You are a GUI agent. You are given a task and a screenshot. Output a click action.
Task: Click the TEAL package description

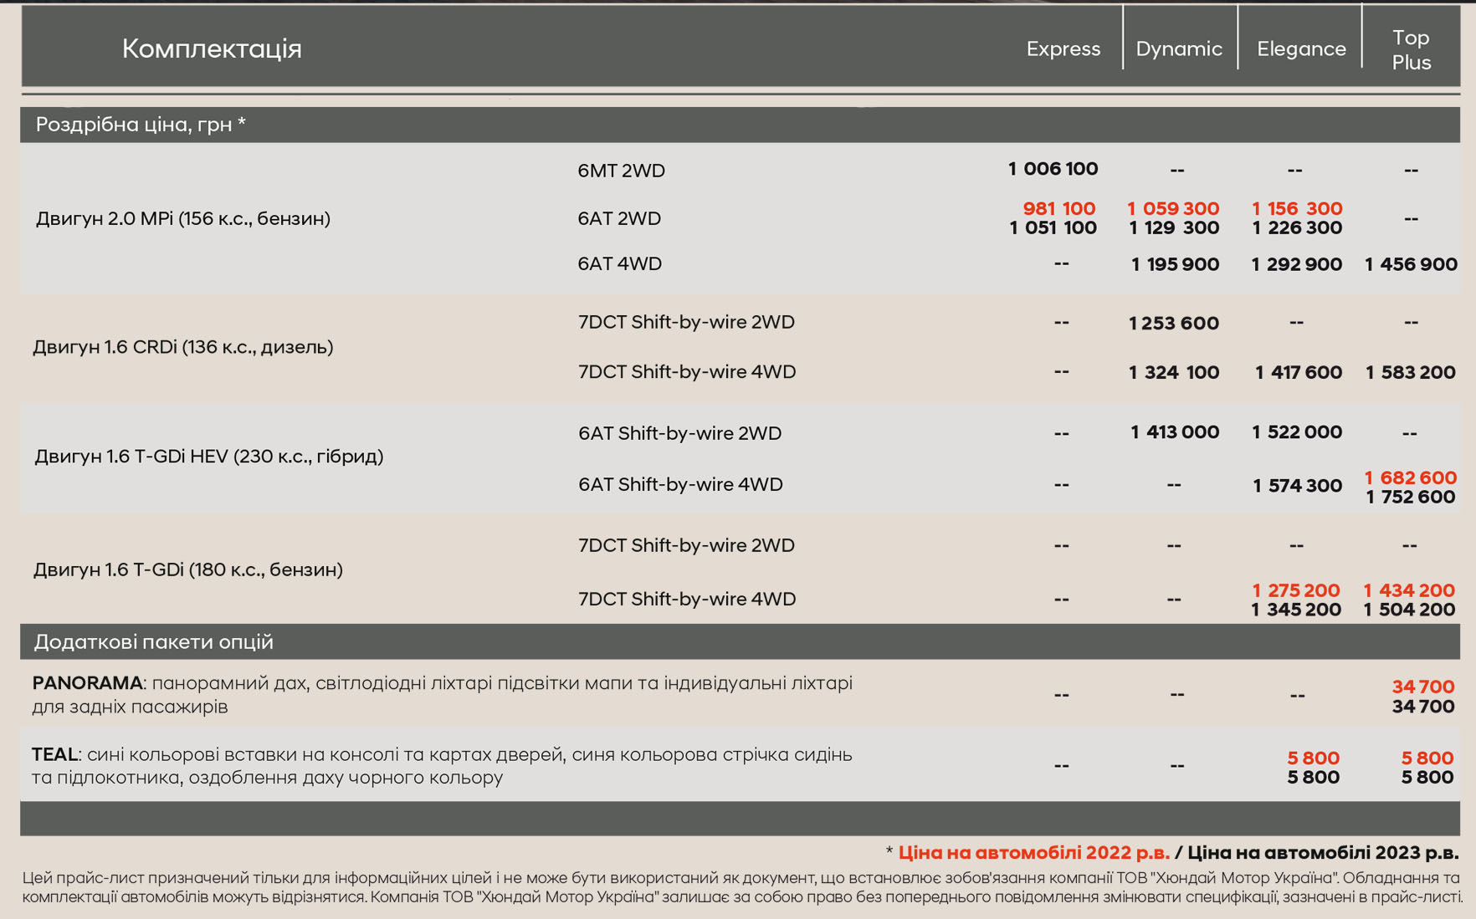(x=442, y=765)
